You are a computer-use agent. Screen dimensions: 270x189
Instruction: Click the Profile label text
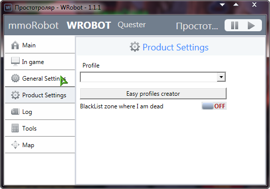coord(91,66)
